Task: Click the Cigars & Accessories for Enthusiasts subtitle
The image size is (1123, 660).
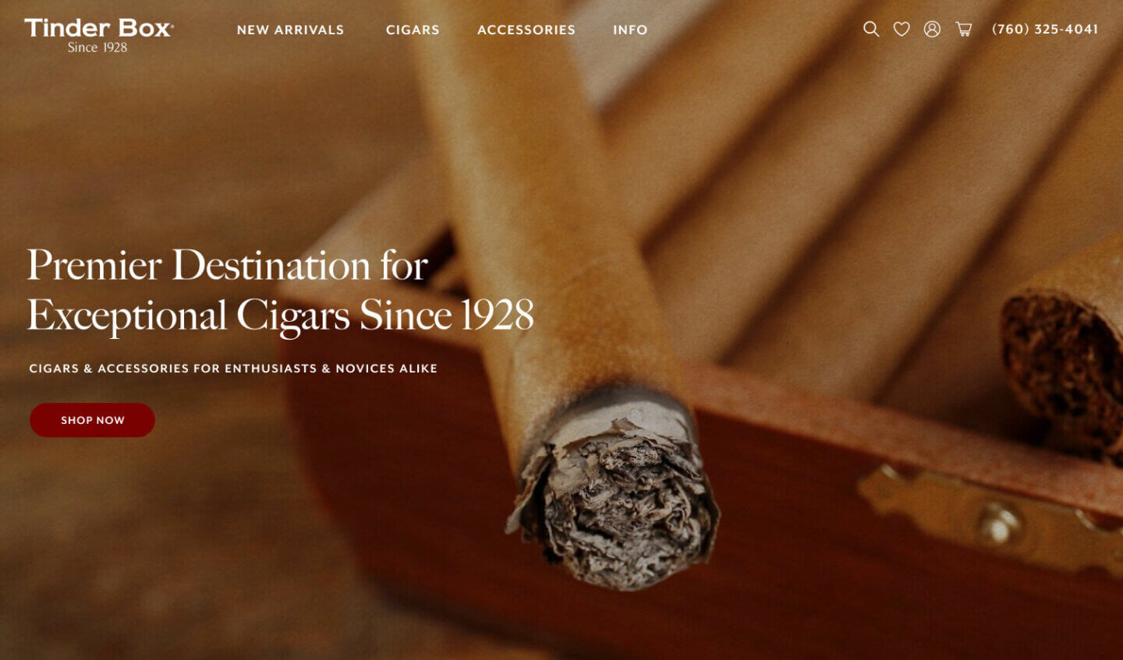Action: (x=233, y=368)
